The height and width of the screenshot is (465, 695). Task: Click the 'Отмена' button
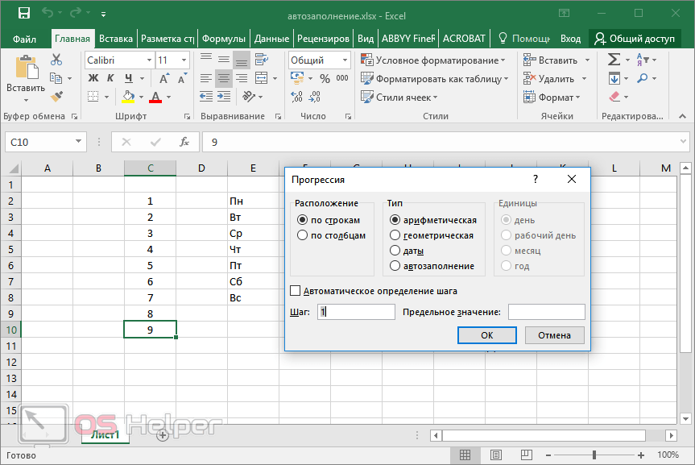pyautogui.click(x=554, y=335)
